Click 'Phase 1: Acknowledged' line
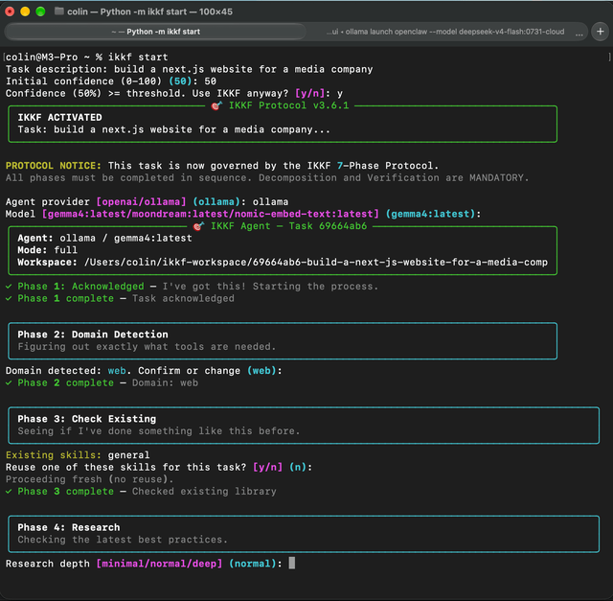613x601 pixels. pyautogui.click(x=192, y=287)
